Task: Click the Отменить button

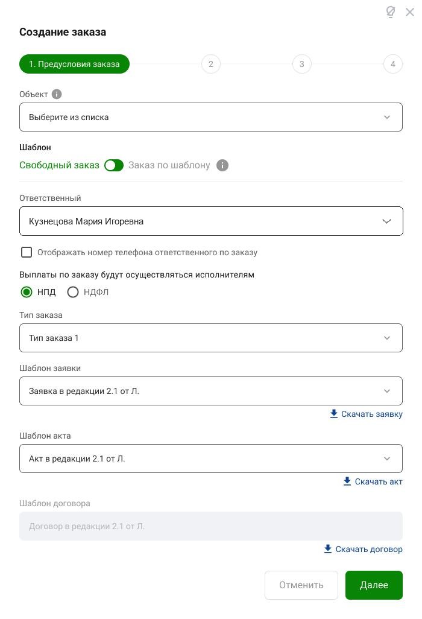Action: 301,585
